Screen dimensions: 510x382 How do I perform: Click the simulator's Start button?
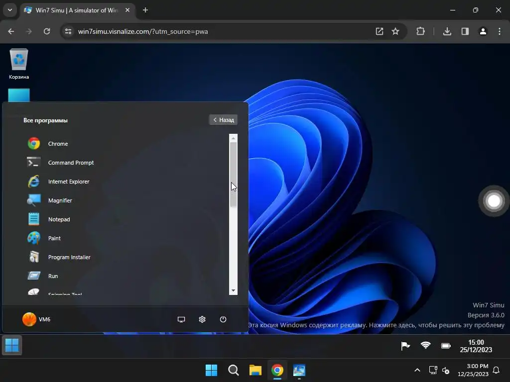[x=12, y=345]
